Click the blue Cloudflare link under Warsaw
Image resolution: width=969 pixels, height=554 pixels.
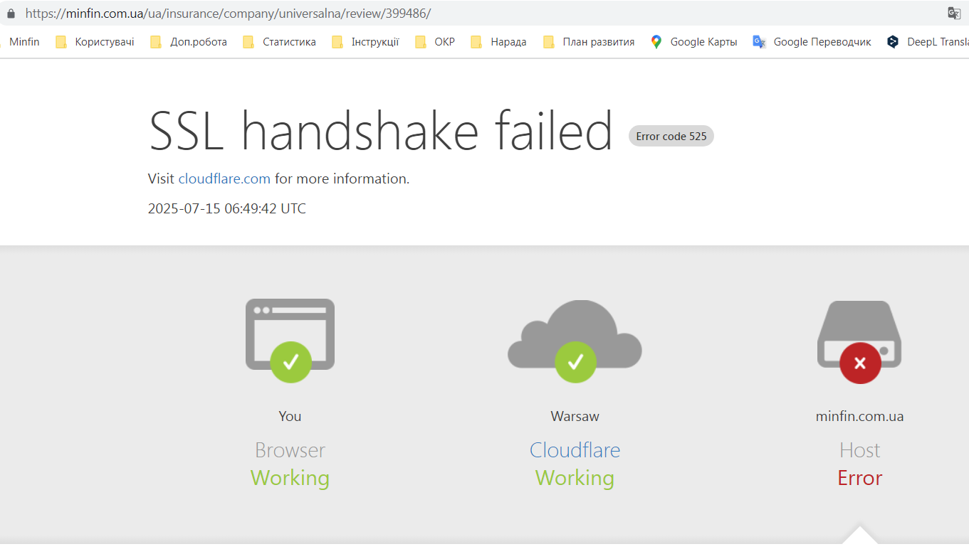pos(575,450)
